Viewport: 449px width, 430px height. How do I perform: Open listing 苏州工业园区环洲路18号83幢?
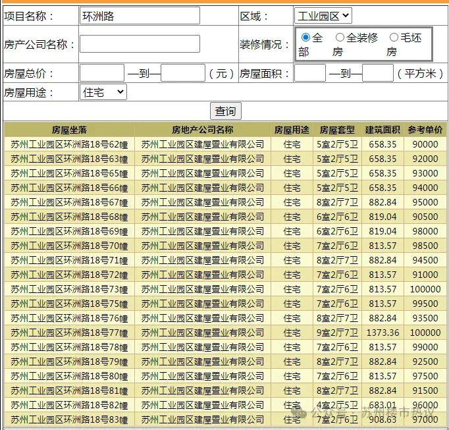[69, 419]
